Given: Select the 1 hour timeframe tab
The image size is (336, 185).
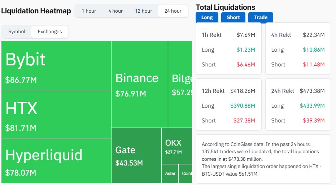Looking at the screenshot, I should [x=89, y=11].
